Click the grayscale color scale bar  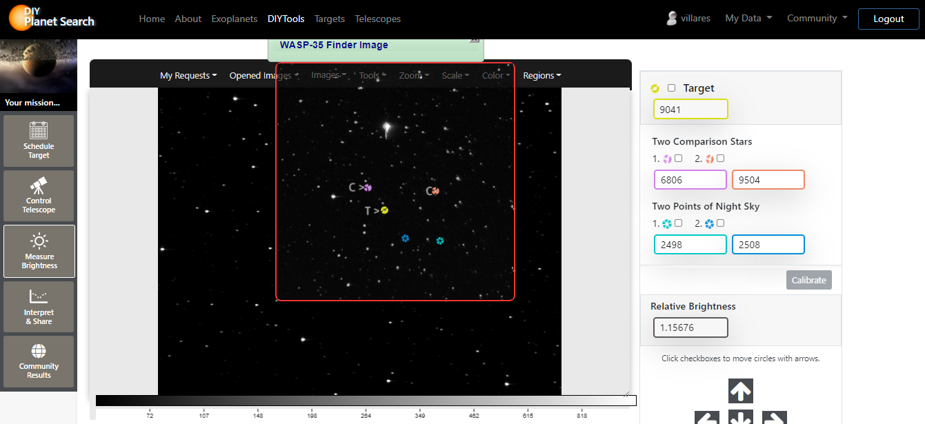366,401
